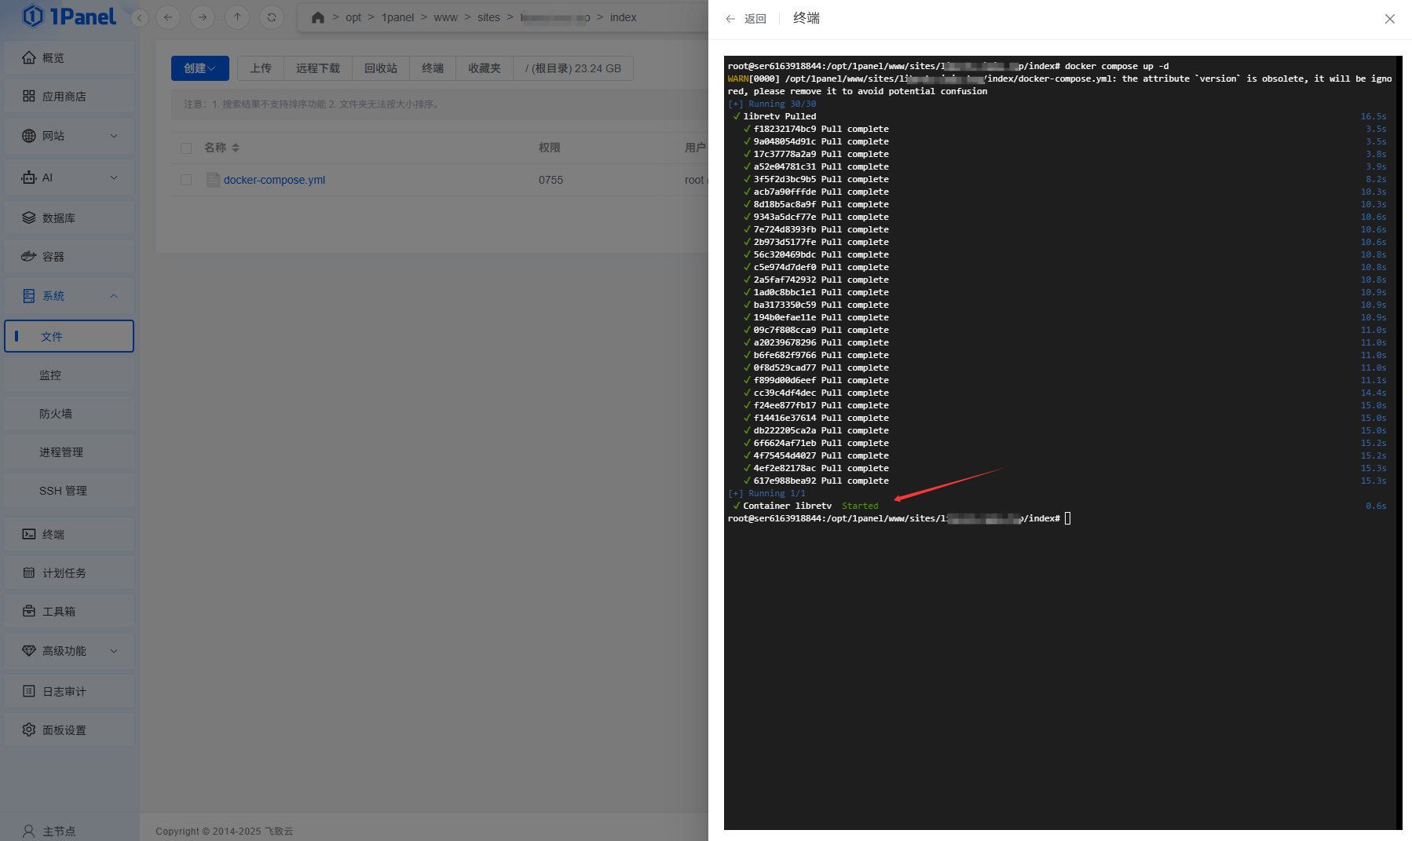The width and height of the screenshot is (1412, 841).
Task: Expand the 网站 menu
Action: [69, 136]
